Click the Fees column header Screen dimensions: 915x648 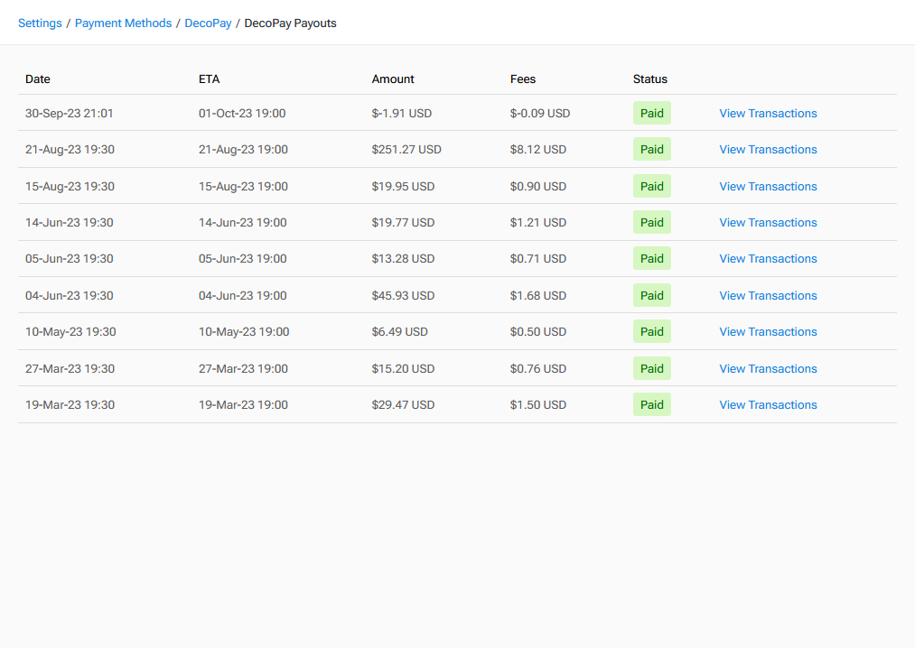point(523,79)
